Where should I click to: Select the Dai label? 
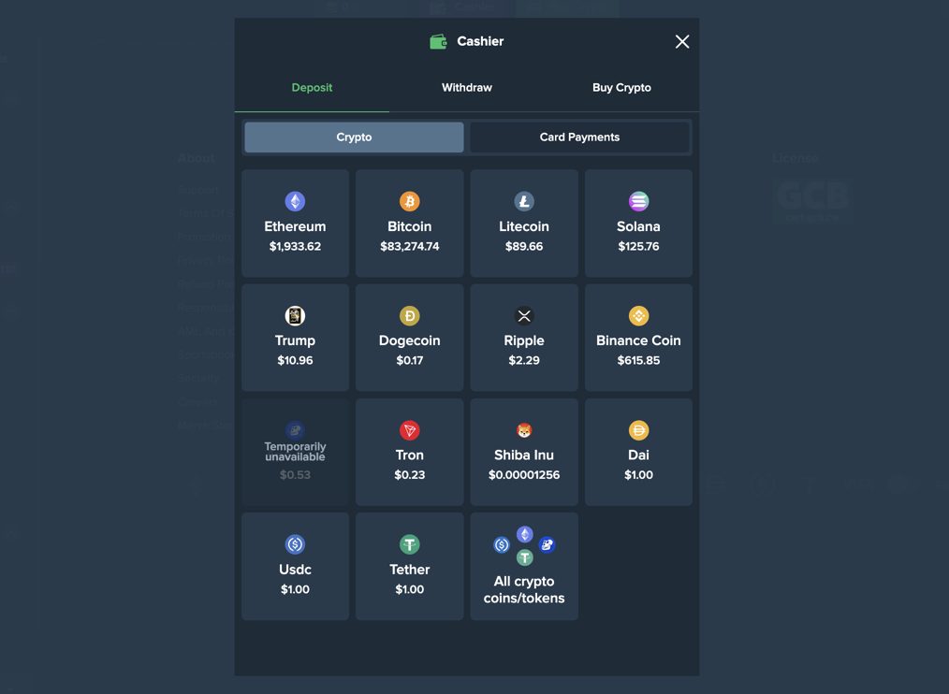(x=638, y=455)
